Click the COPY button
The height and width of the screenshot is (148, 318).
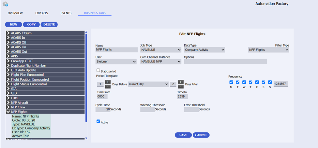[x=31, y=24]
